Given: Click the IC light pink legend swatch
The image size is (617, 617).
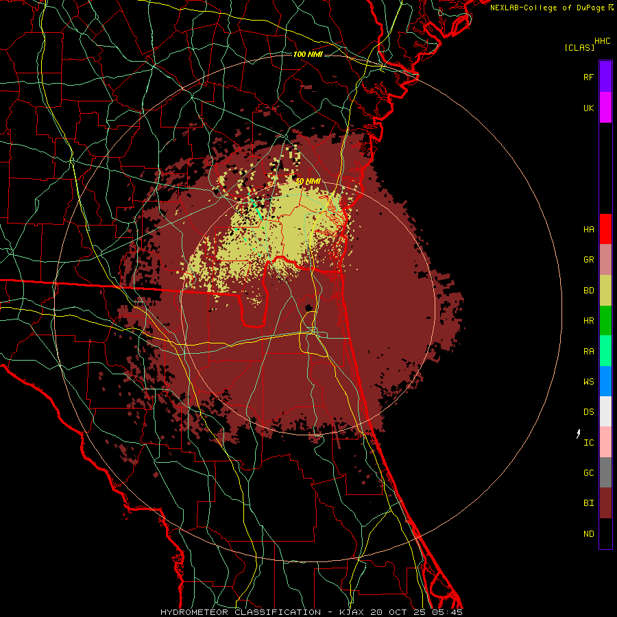Looking at the screenshot, I should pyautogui.click(x=605, y=442).
